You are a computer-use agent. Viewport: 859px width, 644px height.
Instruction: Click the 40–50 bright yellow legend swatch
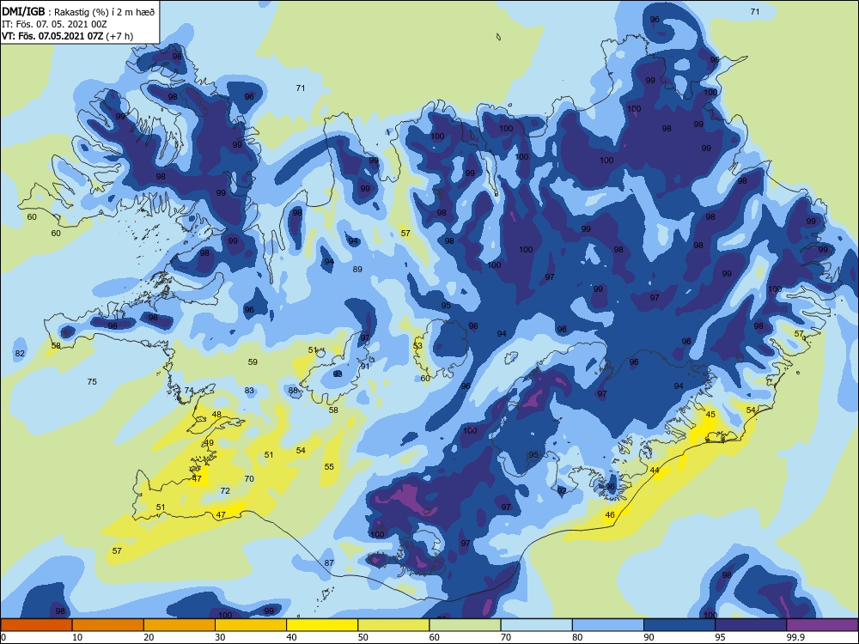pyautogui.click(x=322, y=625)
